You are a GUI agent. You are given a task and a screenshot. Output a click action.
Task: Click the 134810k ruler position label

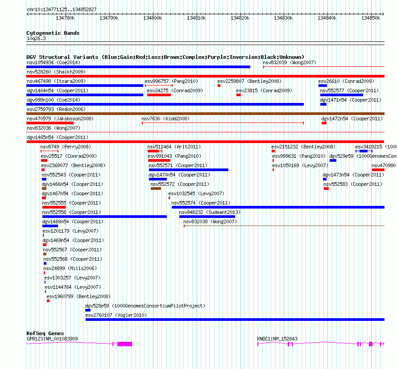click(x=196, y=18)
